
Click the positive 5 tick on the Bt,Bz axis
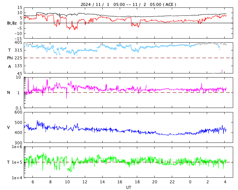point(21,18)
